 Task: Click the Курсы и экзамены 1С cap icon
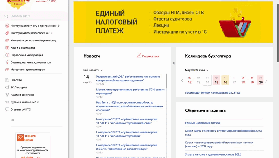point(7,102)
